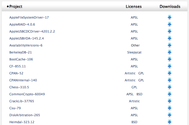Open the Csu-79 project link

coord(15,108)
